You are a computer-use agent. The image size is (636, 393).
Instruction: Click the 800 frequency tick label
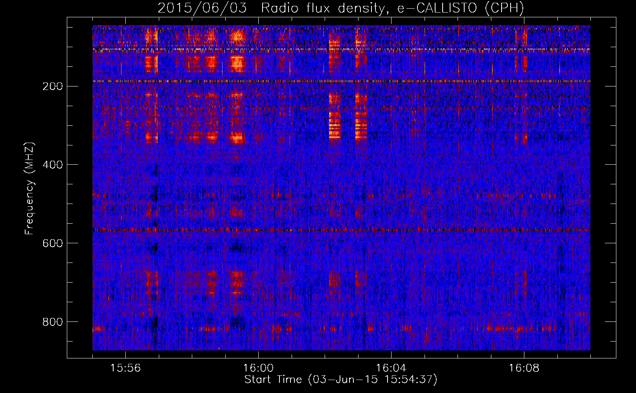click(53, 322)
